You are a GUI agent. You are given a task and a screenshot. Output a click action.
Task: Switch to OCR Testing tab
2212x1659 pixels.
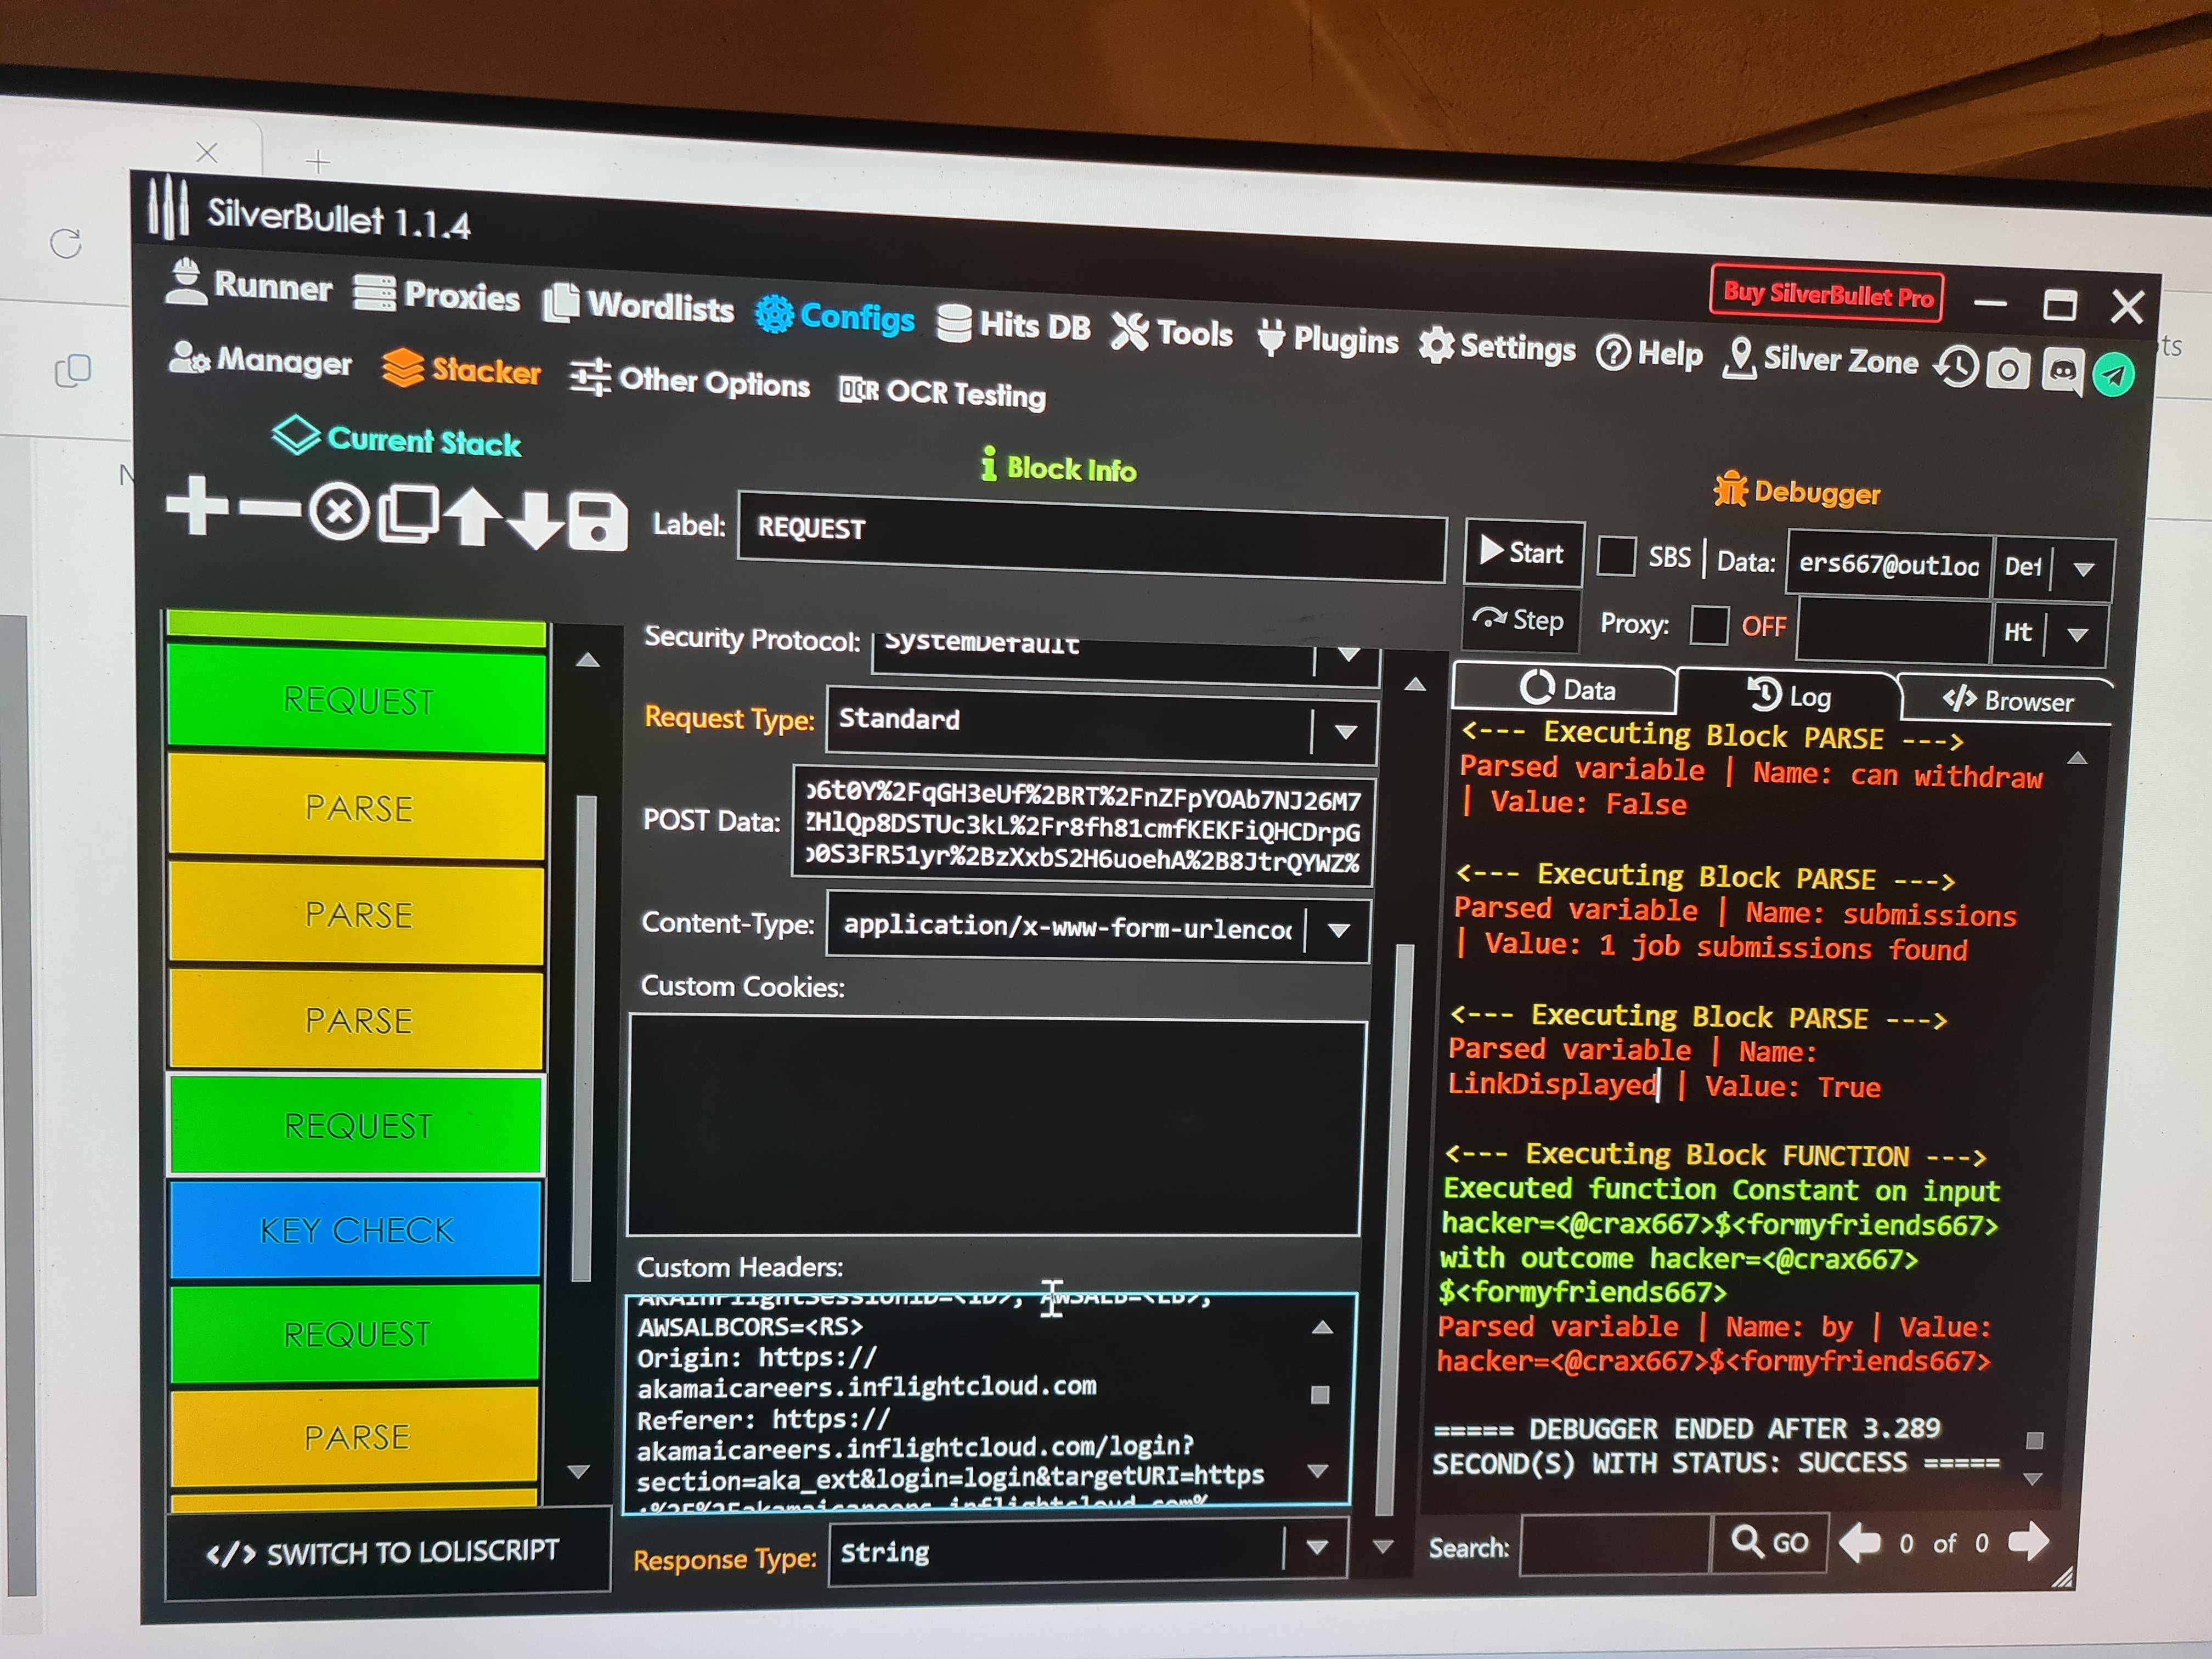(942, 392)
